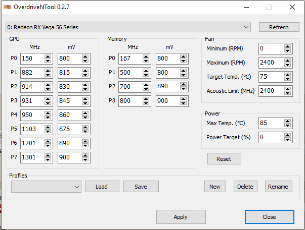The width and height of the screenshot is (305, 230).
Task: Click the OverdriveNTool app icon in title bar
Action: coord(7,7)
